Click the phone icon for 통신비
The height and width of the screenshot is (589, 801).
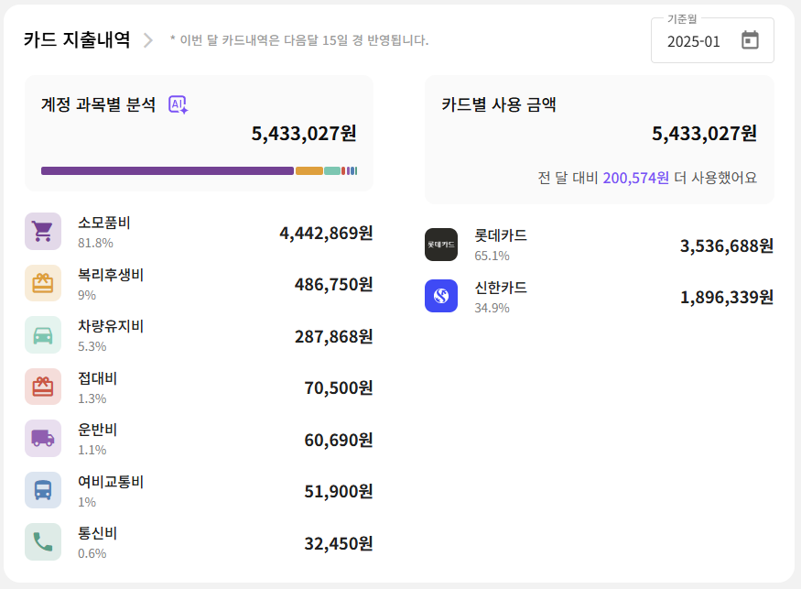point(41,540)
